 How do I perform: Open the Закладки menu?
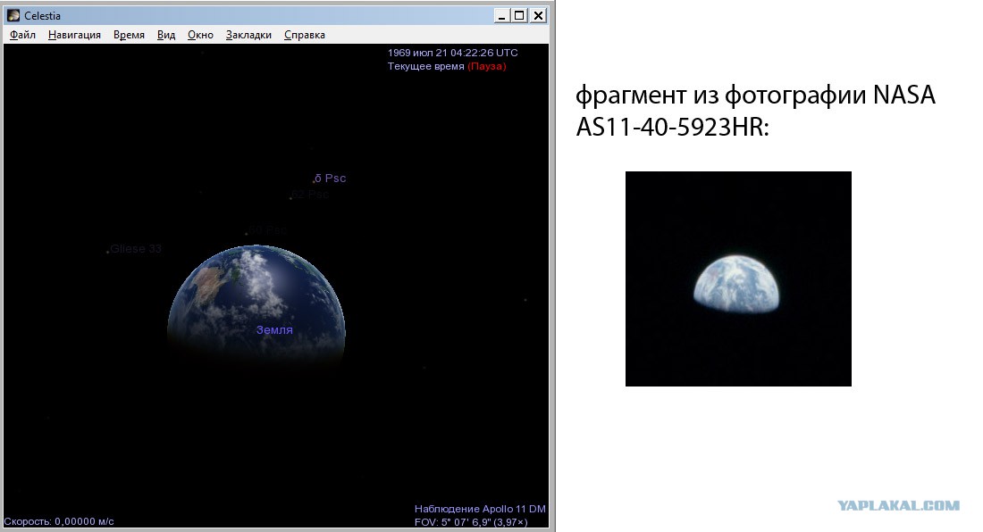pos(249,35)
